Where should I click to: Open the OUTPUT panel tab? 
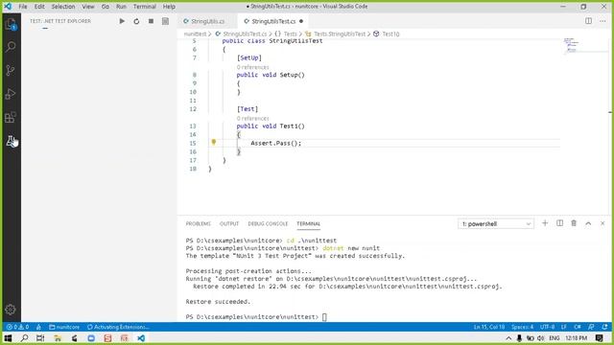click(x=229, y=223)
